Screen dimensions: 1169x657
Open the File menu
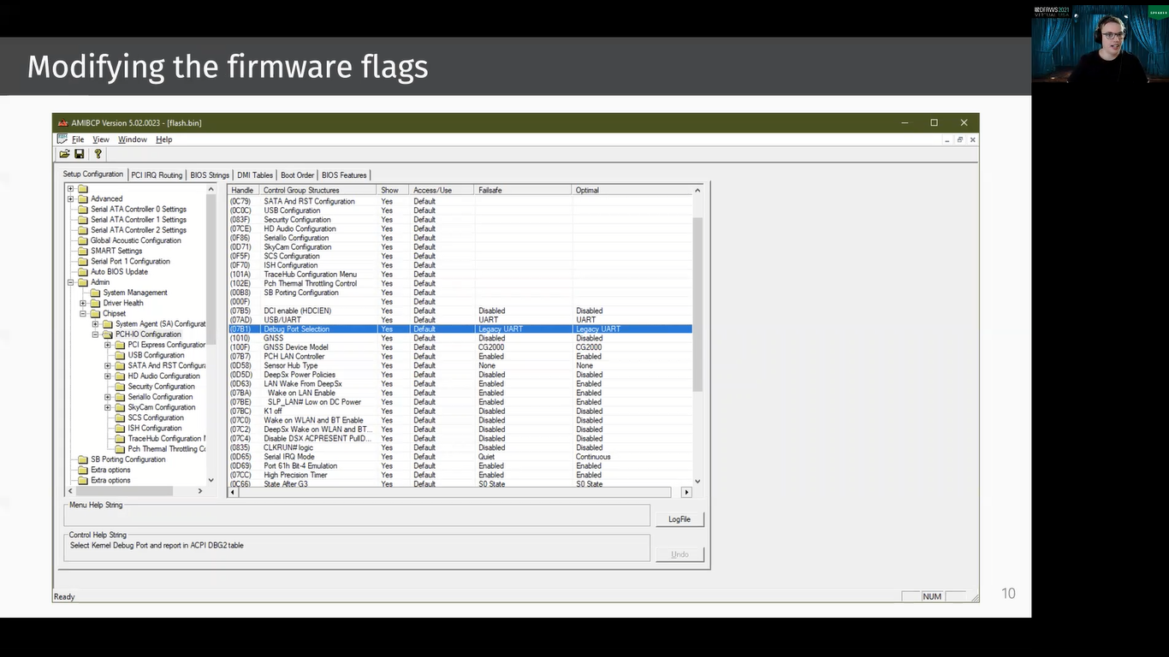pos(77,139)
